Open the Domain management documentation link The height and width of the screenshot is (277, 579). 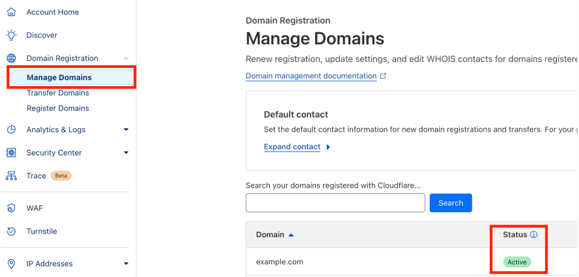311,76
